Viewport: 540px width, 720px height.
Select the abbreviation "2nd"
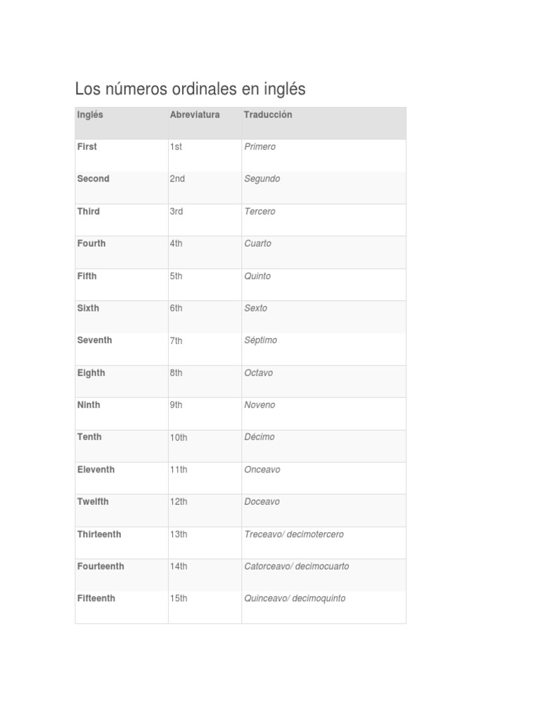click(177, 179)
